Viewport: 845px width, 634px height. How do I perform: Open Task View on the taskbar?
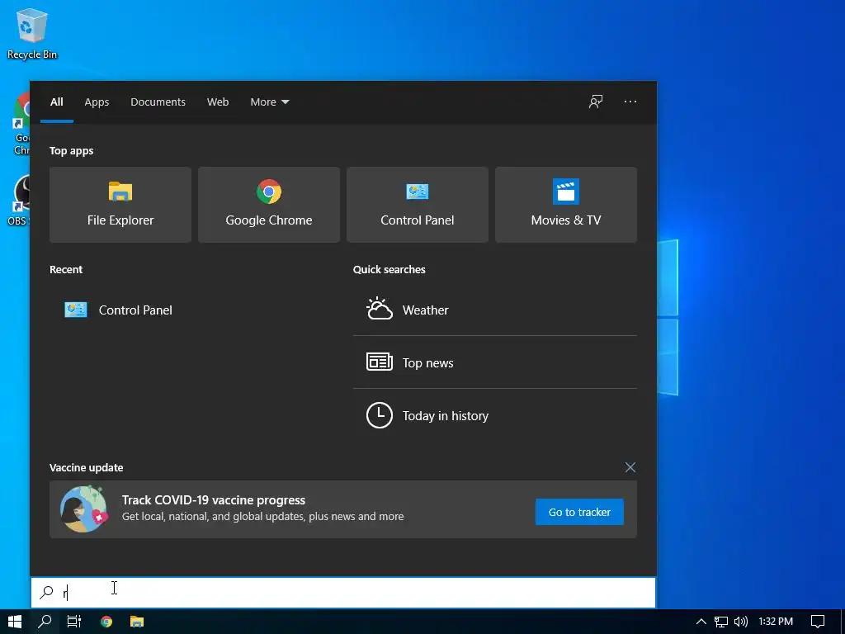pos(73,622)
